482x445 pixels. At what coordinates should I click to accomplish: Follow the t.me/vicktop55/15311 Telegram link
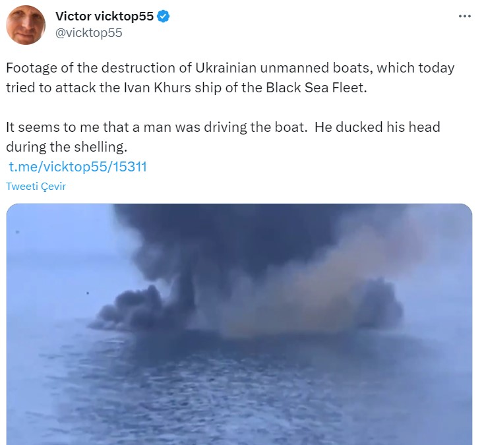pos(78,167)
